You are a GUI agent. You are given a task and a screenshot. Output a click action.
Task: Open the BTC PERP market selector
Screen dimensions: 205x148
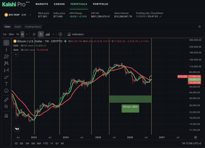click(x=18, y=15)
